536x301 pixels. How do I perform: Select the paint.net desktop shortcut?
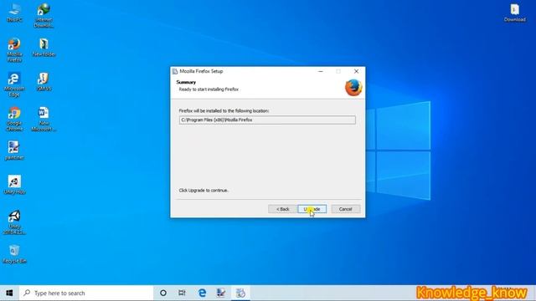(x=14, y=150)
